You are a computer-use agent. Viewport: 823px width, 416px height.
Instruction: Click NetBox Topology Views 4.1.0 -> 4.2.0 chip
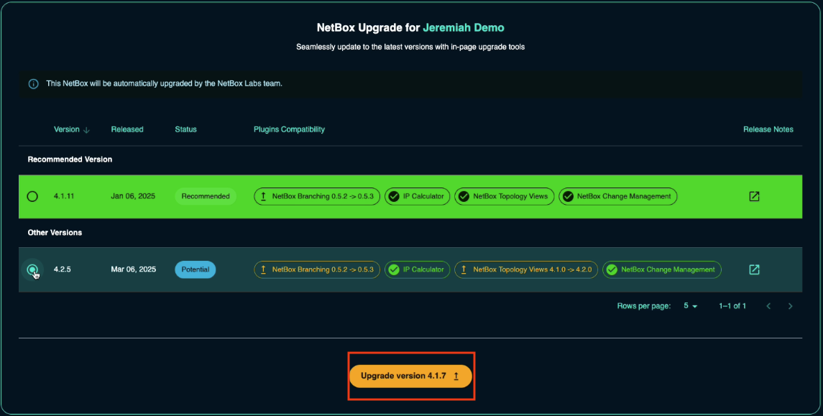[x=525, y=269]
